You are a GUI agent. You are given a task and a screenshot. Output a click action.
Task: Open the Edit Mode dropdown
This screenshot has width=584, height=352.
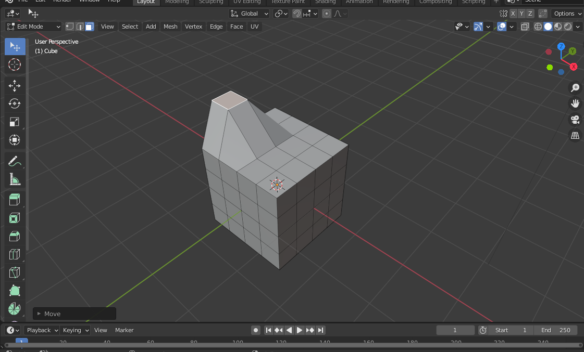click(33, 27)
